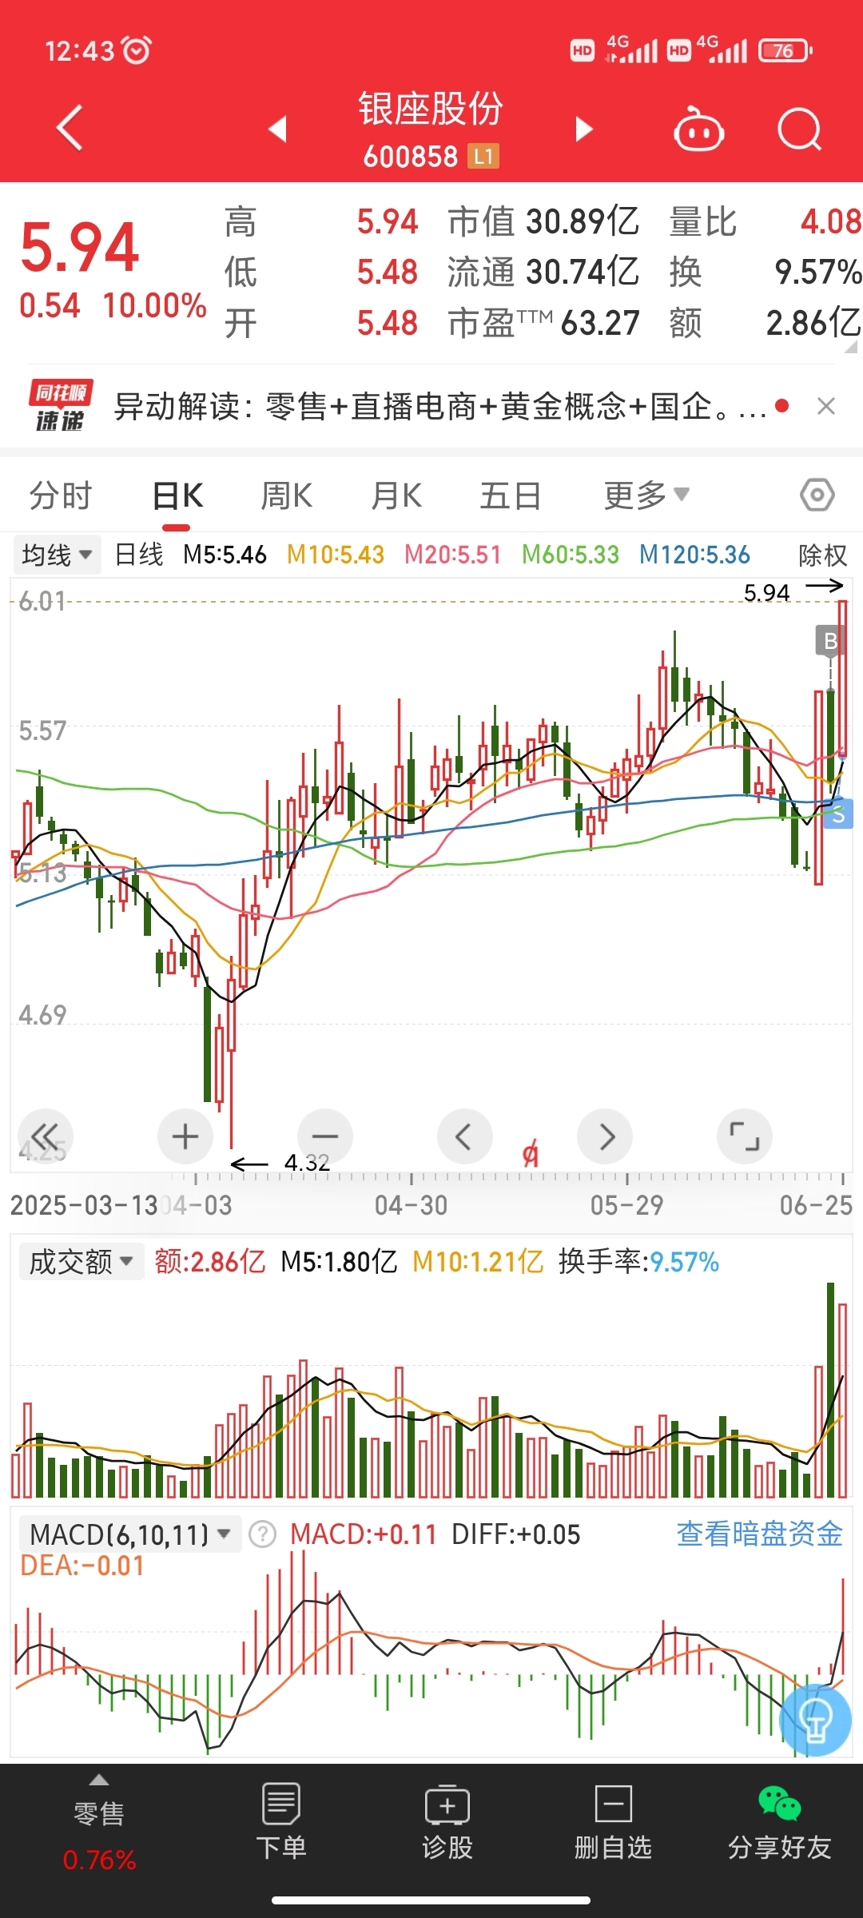Open the 同花顺速递 logo
The image size is (863, 1918).
coord(61,405)
